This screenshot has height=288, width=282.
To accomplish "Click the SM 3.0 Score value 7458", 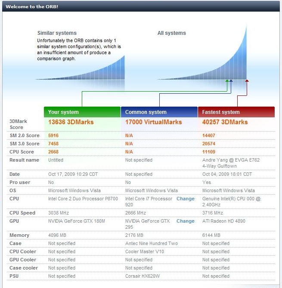I will tap(53, 144).
